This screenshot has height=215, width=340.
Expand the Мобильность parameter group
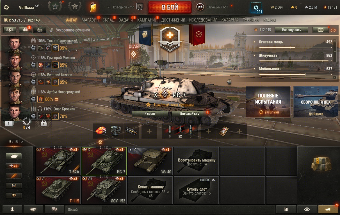270,69
